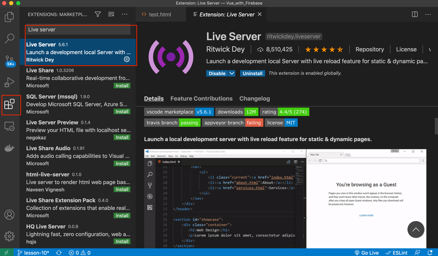
Task: Disable the Live Server extension
Action: [217, 73]
